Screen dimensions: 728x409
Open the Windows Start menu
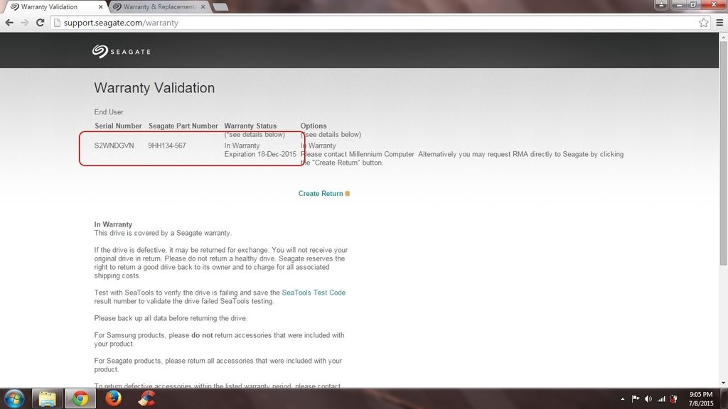click(14, 398)
